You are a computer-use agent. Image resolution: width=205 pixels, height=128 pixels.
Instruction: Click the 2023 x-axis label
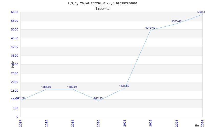click(x=177, y=123)
